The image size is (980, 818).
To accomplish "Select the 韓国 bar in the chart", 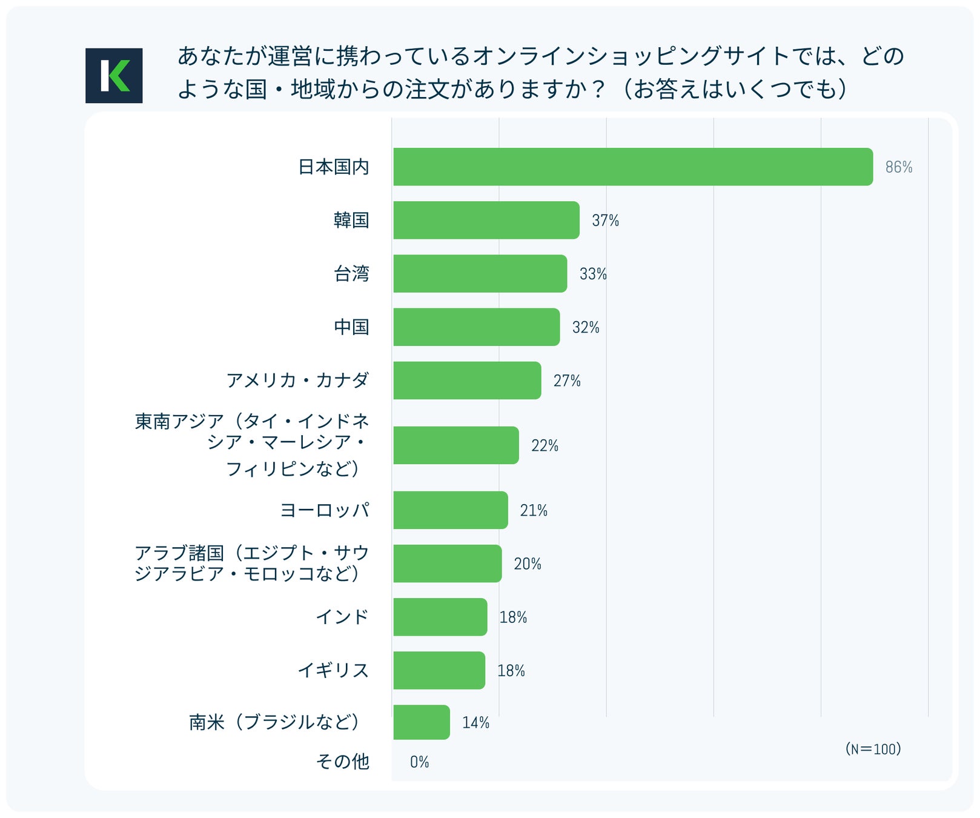I will 486,220.
